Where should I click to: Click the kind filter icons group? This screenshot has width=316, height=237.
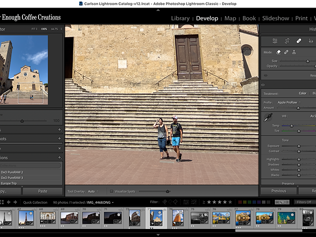282,202
